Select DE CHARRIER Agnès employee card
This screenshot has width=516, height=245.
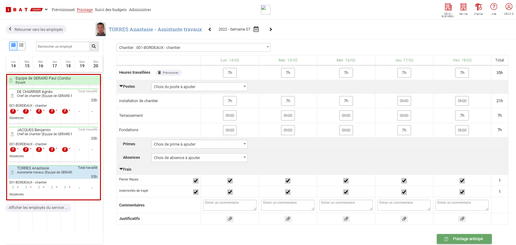point(54,106)
